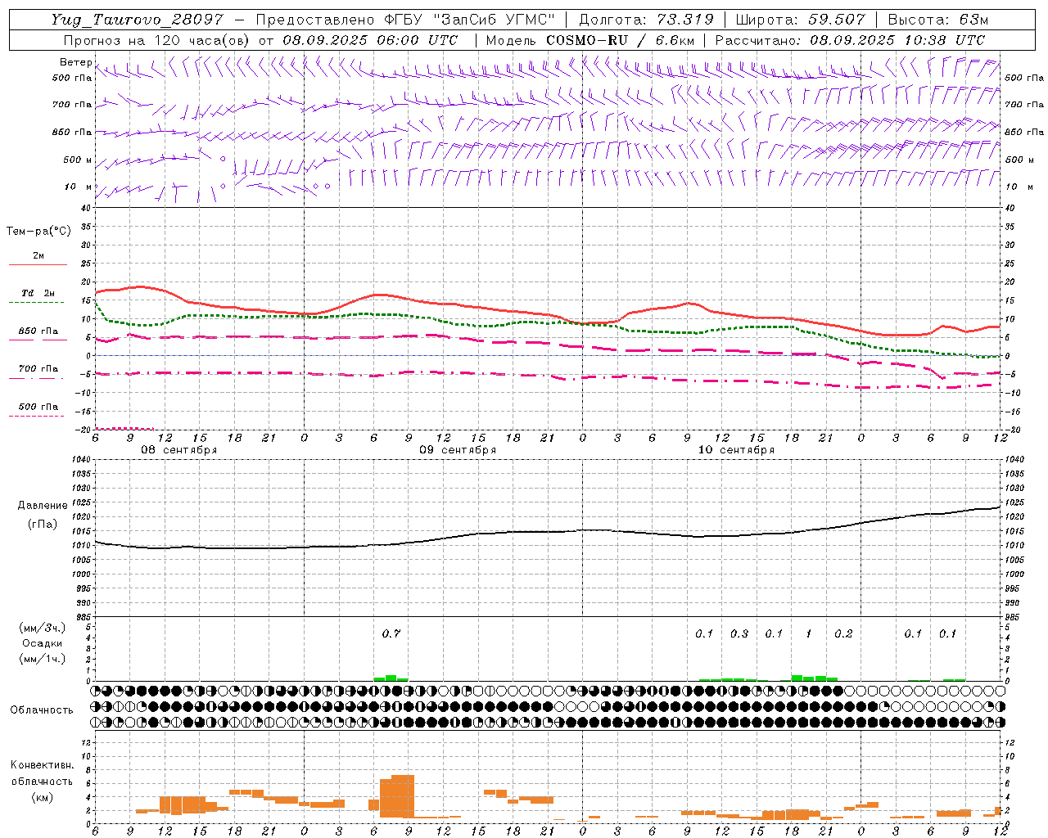This screenshot has width=1048, height=838.
Task: Click the (гПа) unit under Давление
Action: pos(42,524)
